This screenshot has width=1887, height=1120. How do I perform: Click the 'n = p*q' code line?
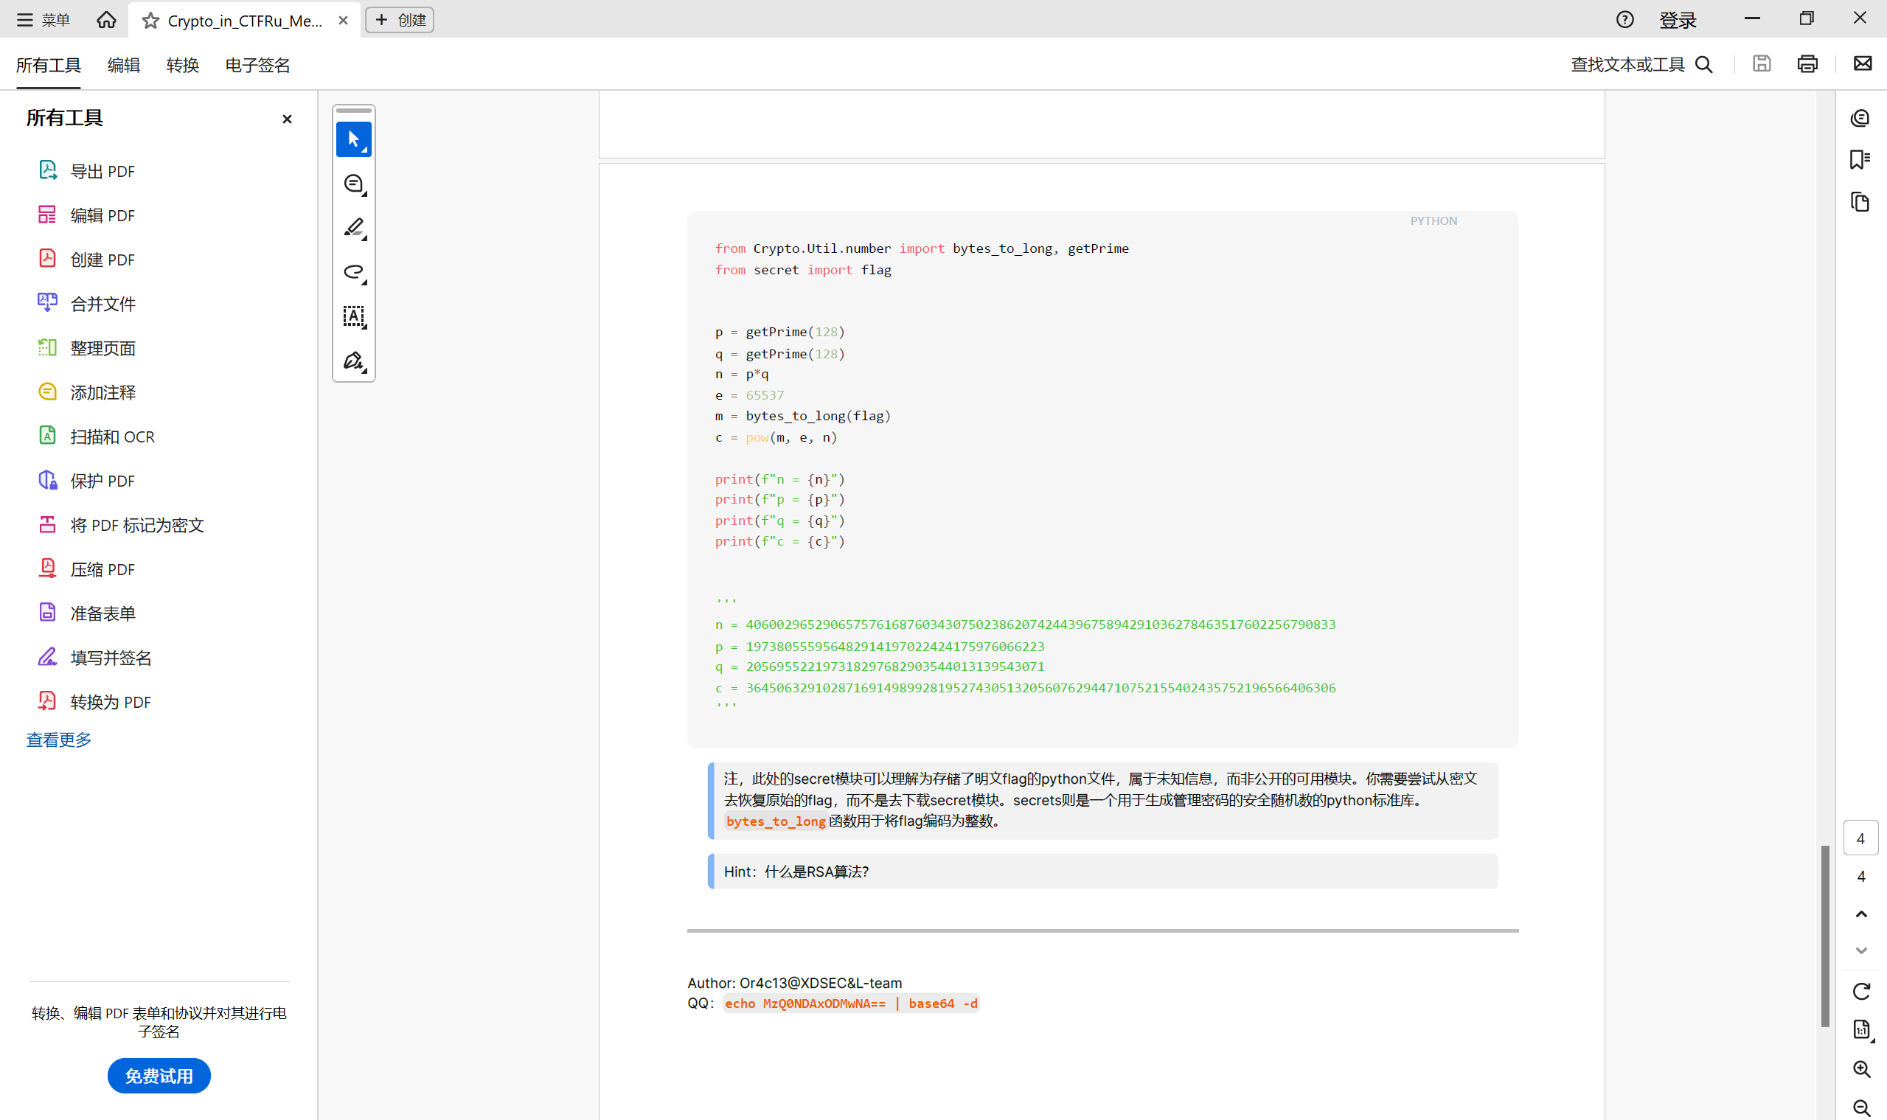click(742, 374)
